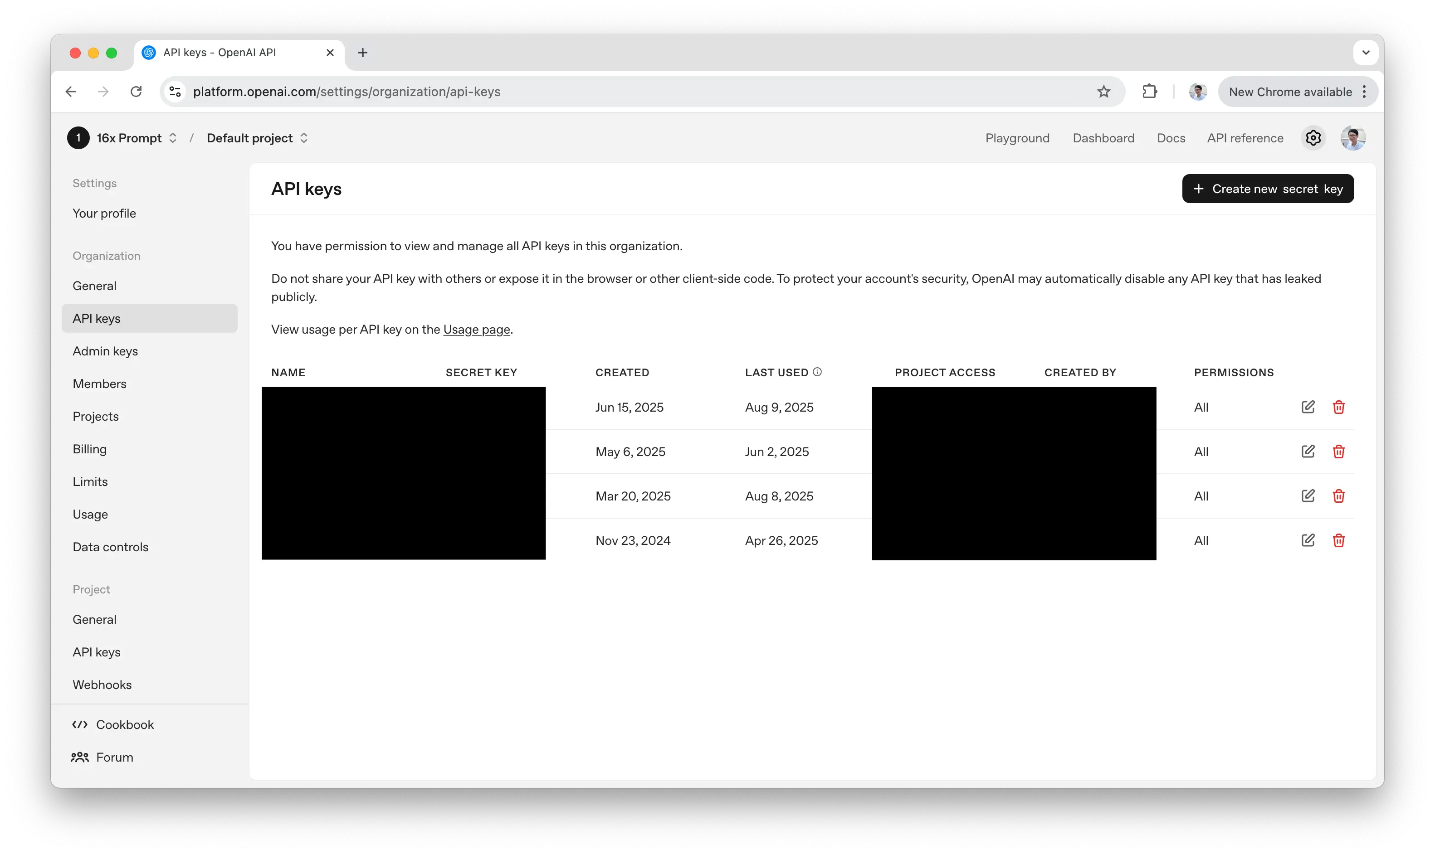Close the API keys - OpenAI API tab
Image resolution: width=1435 pixels, height=855 pixels.
[330, 53]
